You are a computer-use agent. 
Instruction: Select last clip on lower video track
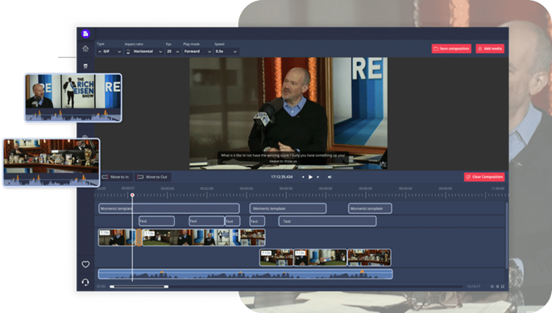(369, 257)
